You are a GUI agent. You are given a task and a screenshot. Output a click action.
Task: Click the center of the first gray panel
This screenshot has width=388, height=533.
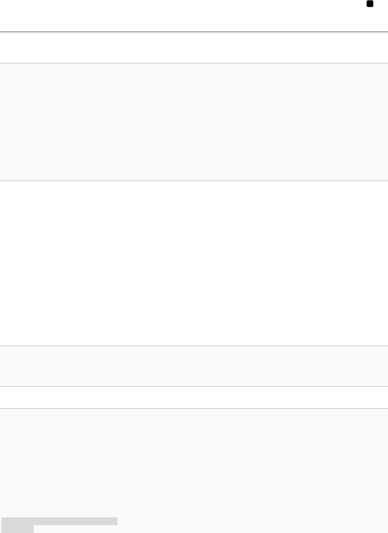click(x=194, y=122)
